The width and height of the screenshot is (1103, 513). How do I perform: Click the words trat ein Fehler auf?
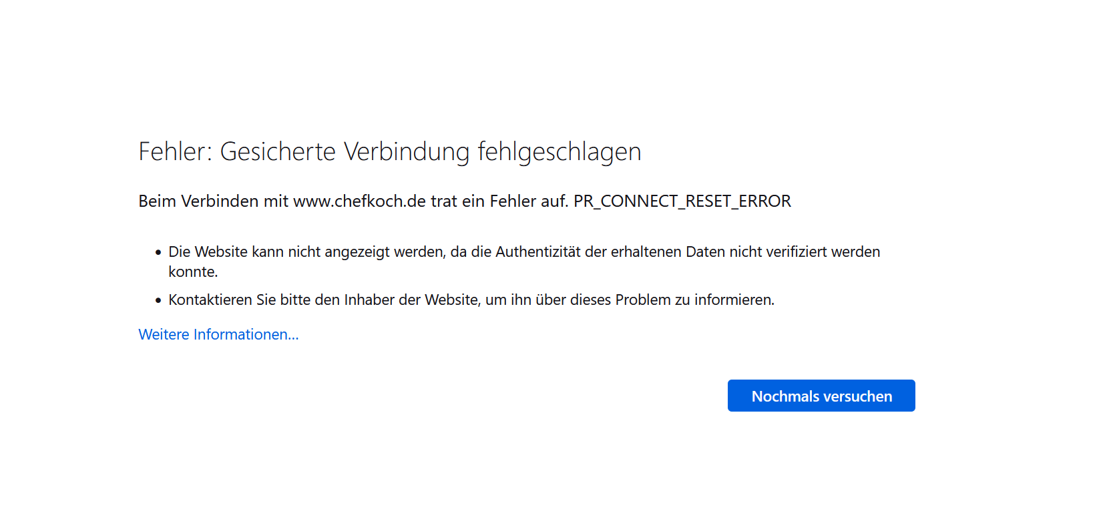pyautogui.click(x=499, y=201)
